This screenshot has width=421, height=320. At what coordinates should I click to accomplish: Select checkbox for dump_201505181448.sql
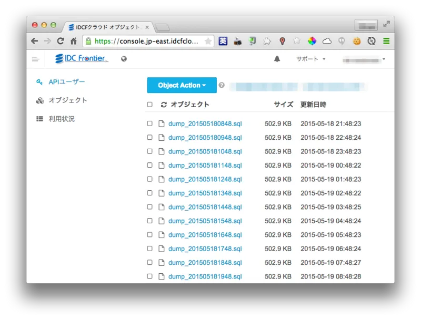(149, 207)
